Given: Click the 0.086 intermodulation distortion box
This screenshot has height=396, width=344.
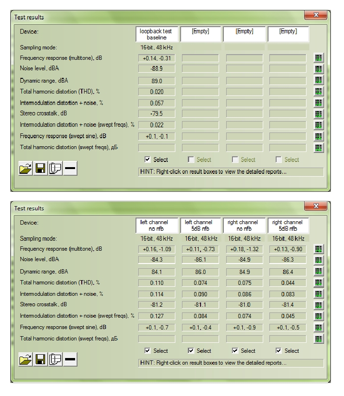Looking at the screenshot, I should pos(244,294).
